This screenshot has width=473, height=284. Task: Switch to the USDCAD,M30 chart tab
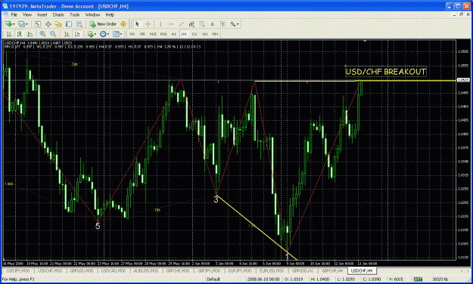tap(114, 271)
